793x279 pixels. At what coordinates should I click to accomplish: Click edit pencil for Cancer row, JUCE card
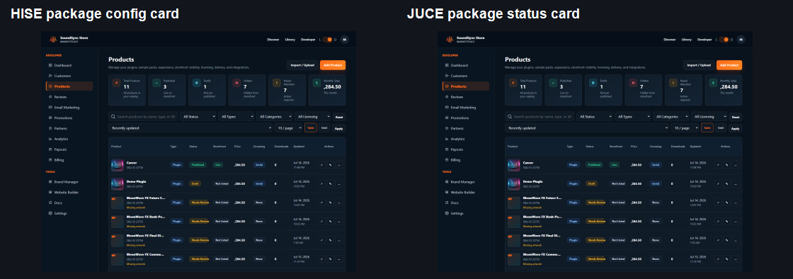726,165
